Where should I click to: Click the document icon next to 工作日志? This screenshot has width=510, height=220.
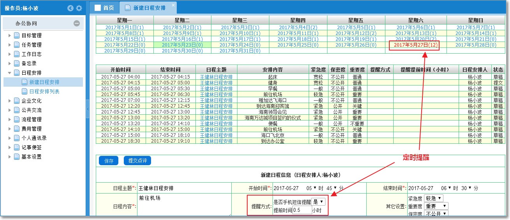coord(17,54)
